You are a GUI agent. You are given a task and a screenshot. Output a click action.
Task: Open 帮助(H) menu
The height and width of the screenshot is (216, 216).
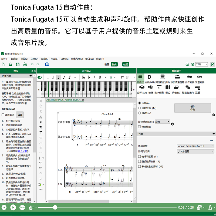(x=100, y=59)
